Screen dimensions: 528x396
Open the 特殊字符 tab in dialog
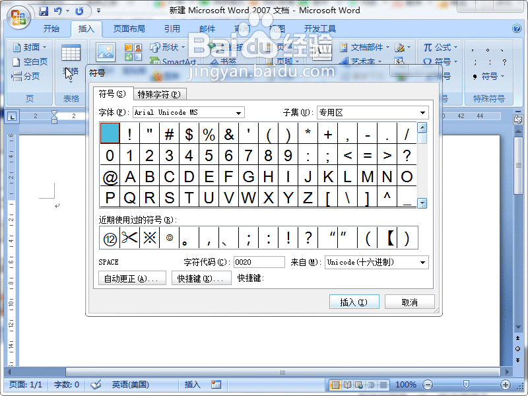(159, 94)
